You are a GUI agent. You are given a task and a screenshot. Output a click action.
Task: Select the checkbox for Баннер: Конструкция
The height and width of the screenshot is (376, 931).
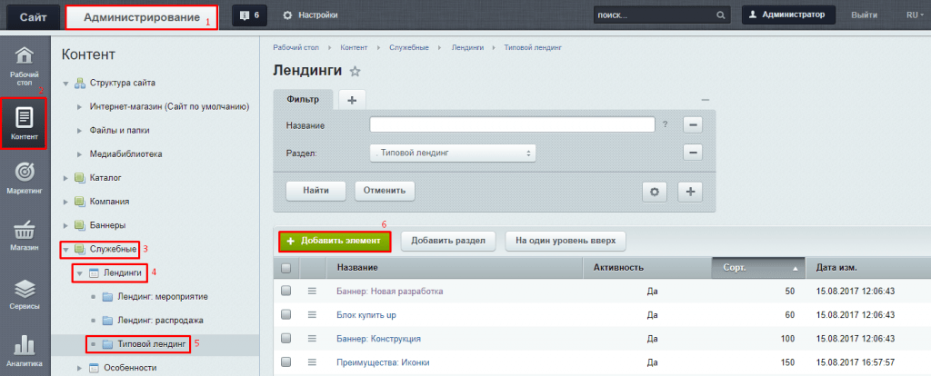286,339
